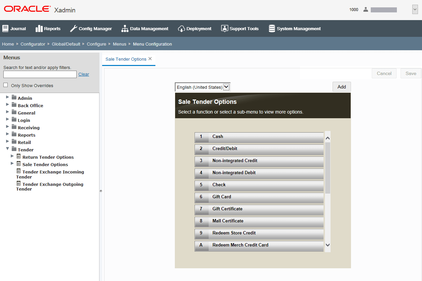The height and width of the screenshot is (281, 422).
Task: Open the Journal section icon
Action: click(x=5, y=28)
